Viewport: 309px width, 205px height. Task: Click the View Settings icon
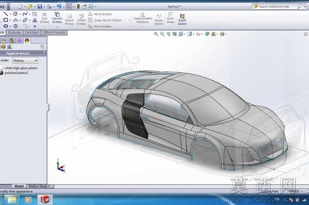222,34
